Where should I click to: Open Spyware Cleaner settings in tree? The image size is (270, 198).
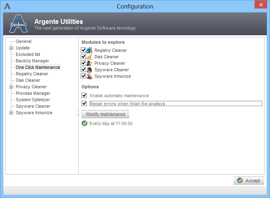click(33, 106)
